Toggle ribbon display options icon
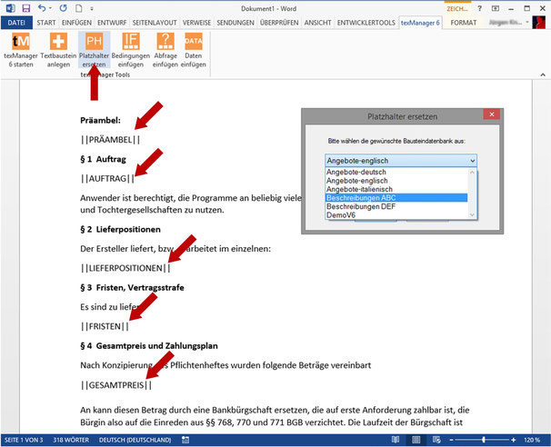The width and height of the screenshot is (551, 447). tap(496, 8)
